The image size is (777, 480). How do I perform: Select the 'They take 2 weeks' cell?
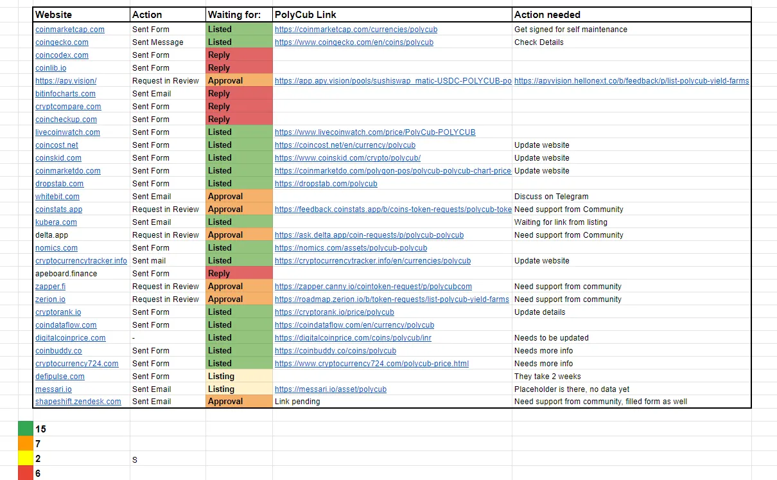[x=632, y=377]
